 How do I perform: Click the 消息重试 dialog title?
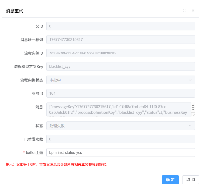[14, 11]
